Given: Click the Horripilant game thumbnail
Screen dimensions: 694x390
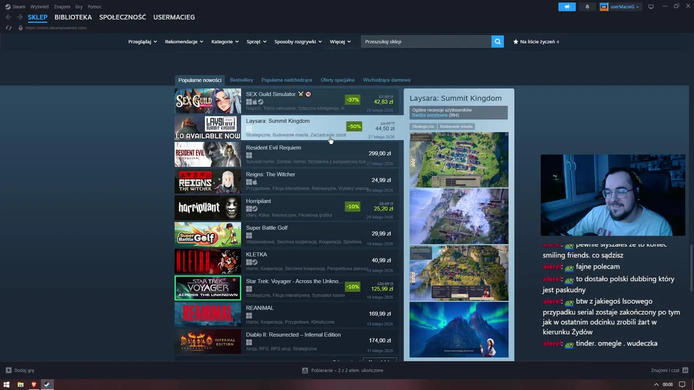Looking at the screenshot, I should pyautogui.click(x=208, y=207).
